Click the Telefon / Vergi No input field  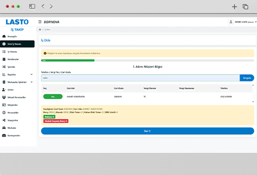(140, 78)
